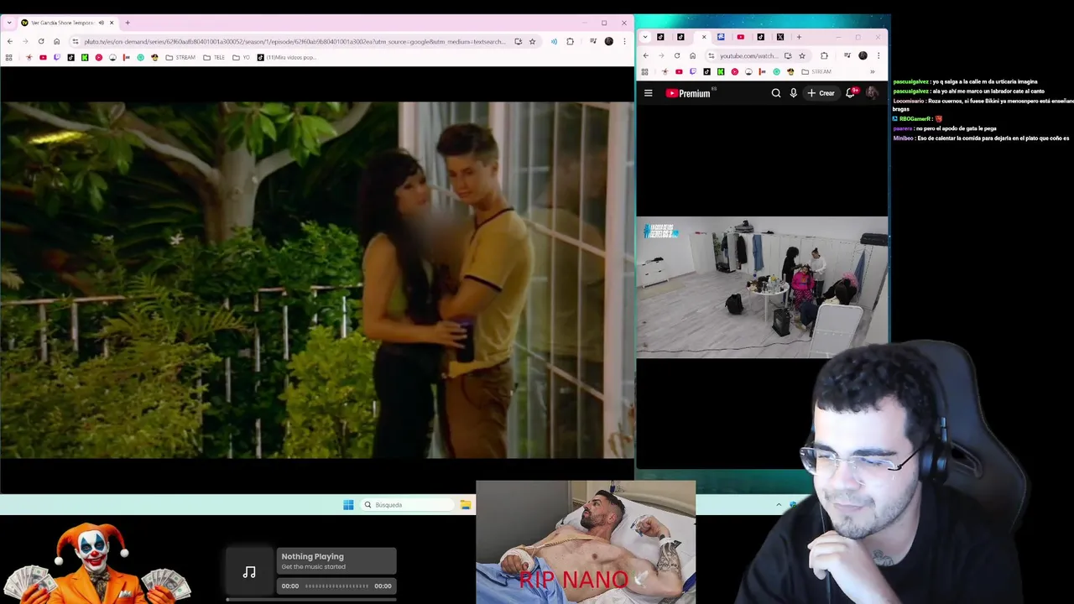Screen dimensions: 1074x604
Task: Go back in the Pluto TV browser window
Action: 9,41
